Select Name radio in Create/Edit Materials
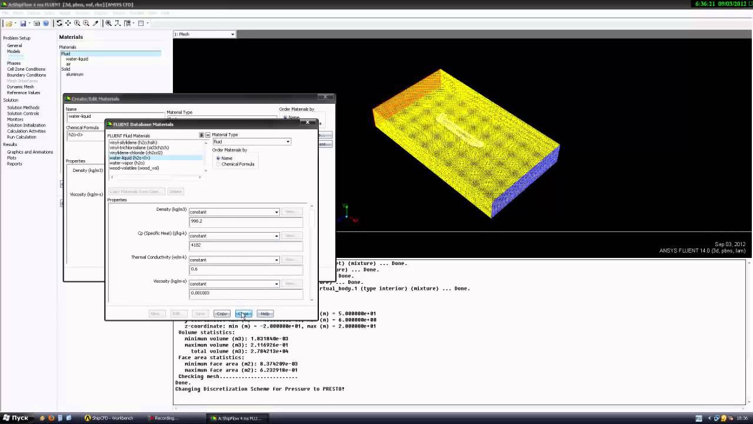Screen dimensions: 753x424 pyautogui.click(x=285, y=117)
